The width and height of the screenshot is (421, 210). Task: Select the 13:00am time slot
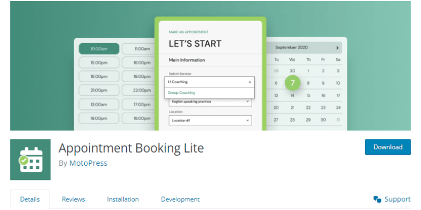click(x=99, y=104)
